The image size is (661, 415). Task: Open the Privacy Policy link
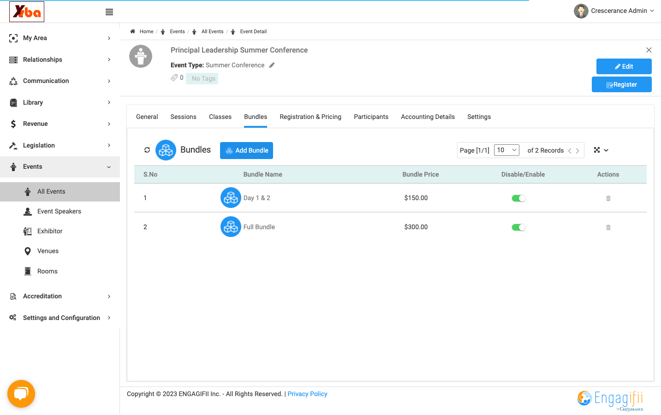tap(307, 394)
